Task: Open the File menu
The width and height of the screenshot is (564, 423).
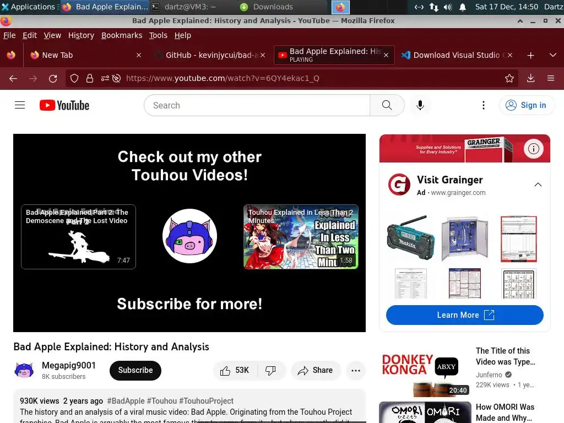Action: [9, 35]
